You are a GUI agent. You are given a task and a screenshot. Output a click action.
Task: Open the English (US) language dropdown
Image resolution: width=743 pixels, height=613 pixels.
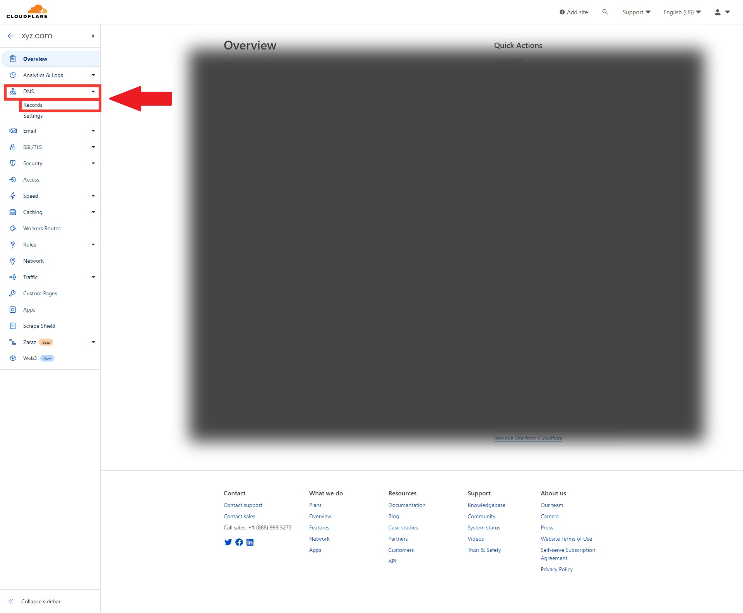(682, 12)
